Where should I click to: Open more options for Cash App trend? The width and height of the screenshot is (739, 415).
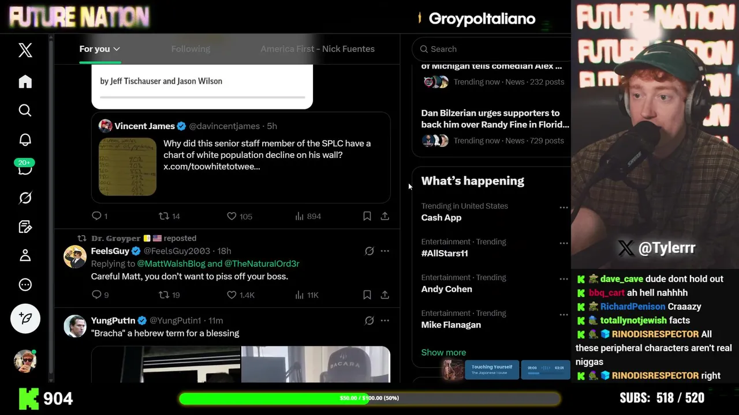pos(563,207)
